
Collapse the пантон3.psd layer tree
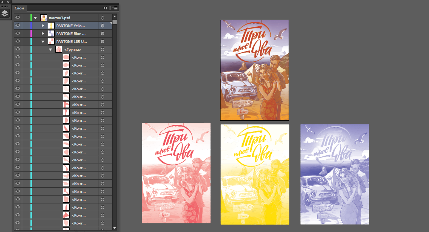[x=35, y=18]
